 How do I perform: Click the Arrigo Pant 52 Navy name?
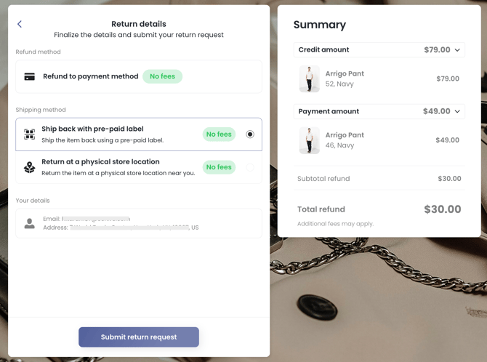[345, 74]
